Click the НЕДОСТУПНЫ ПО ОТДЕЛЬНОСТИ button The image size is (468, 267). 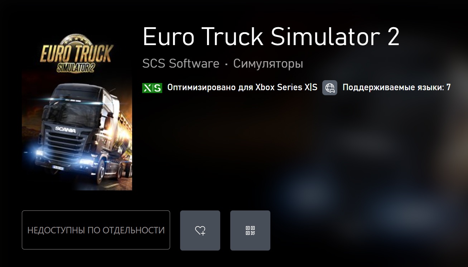[x=96, y=230]
